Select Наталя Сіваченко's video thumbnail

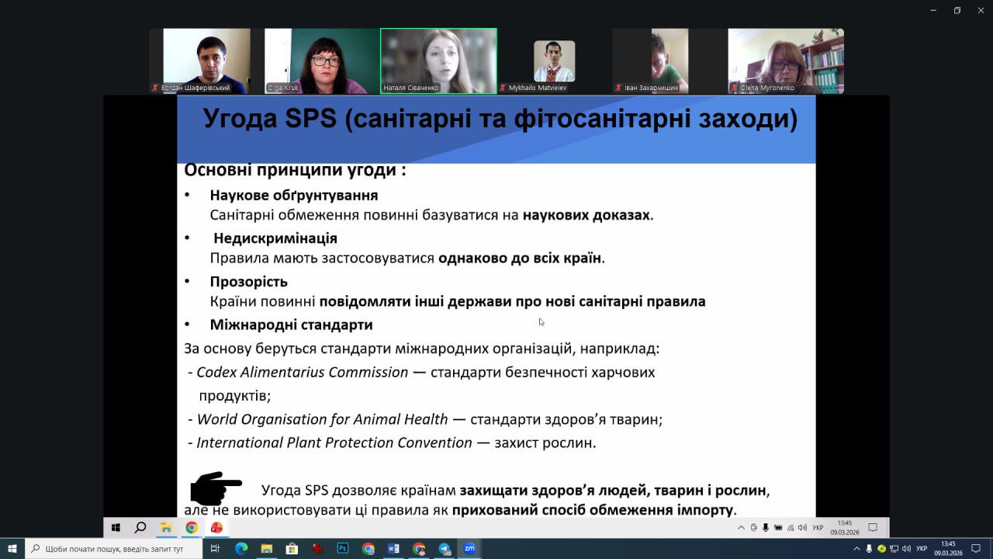pos(438,61)
